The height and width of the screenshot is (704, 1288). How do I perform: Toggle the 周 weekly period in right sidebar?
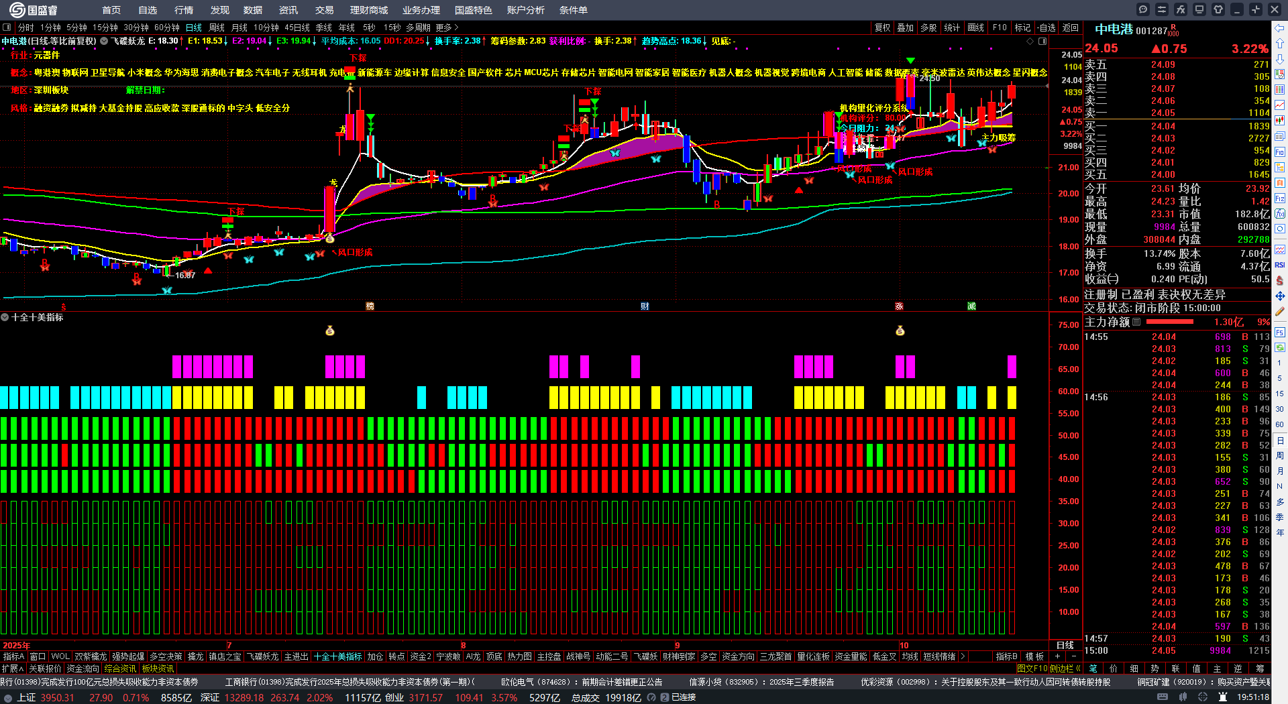coord(1280,456)
